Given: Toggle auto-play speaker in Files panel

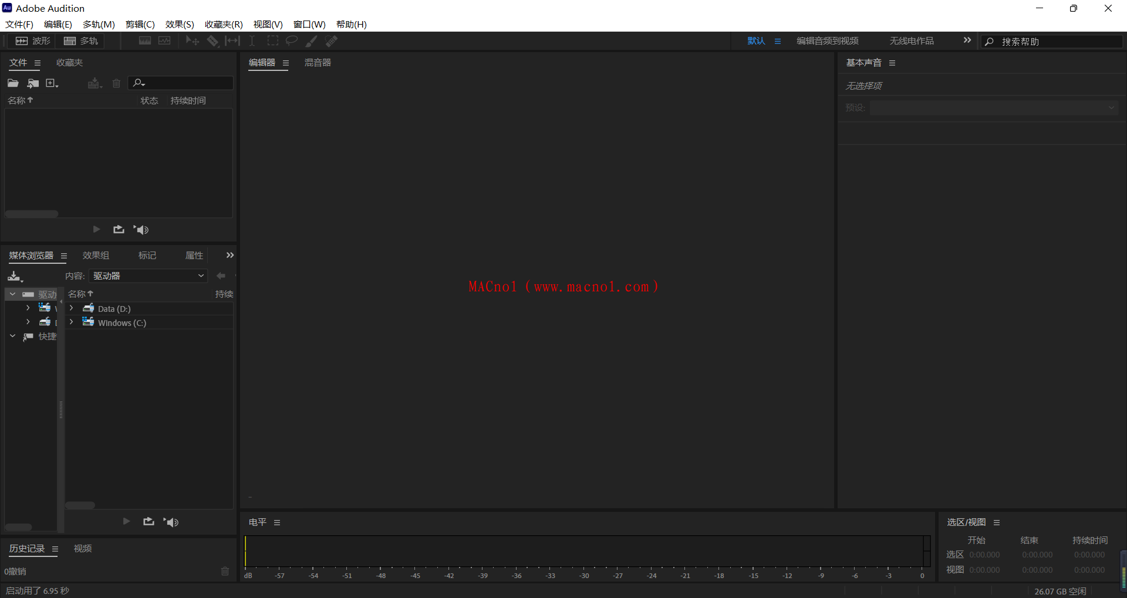Looking at the screenshot, I should pos(141,229).
